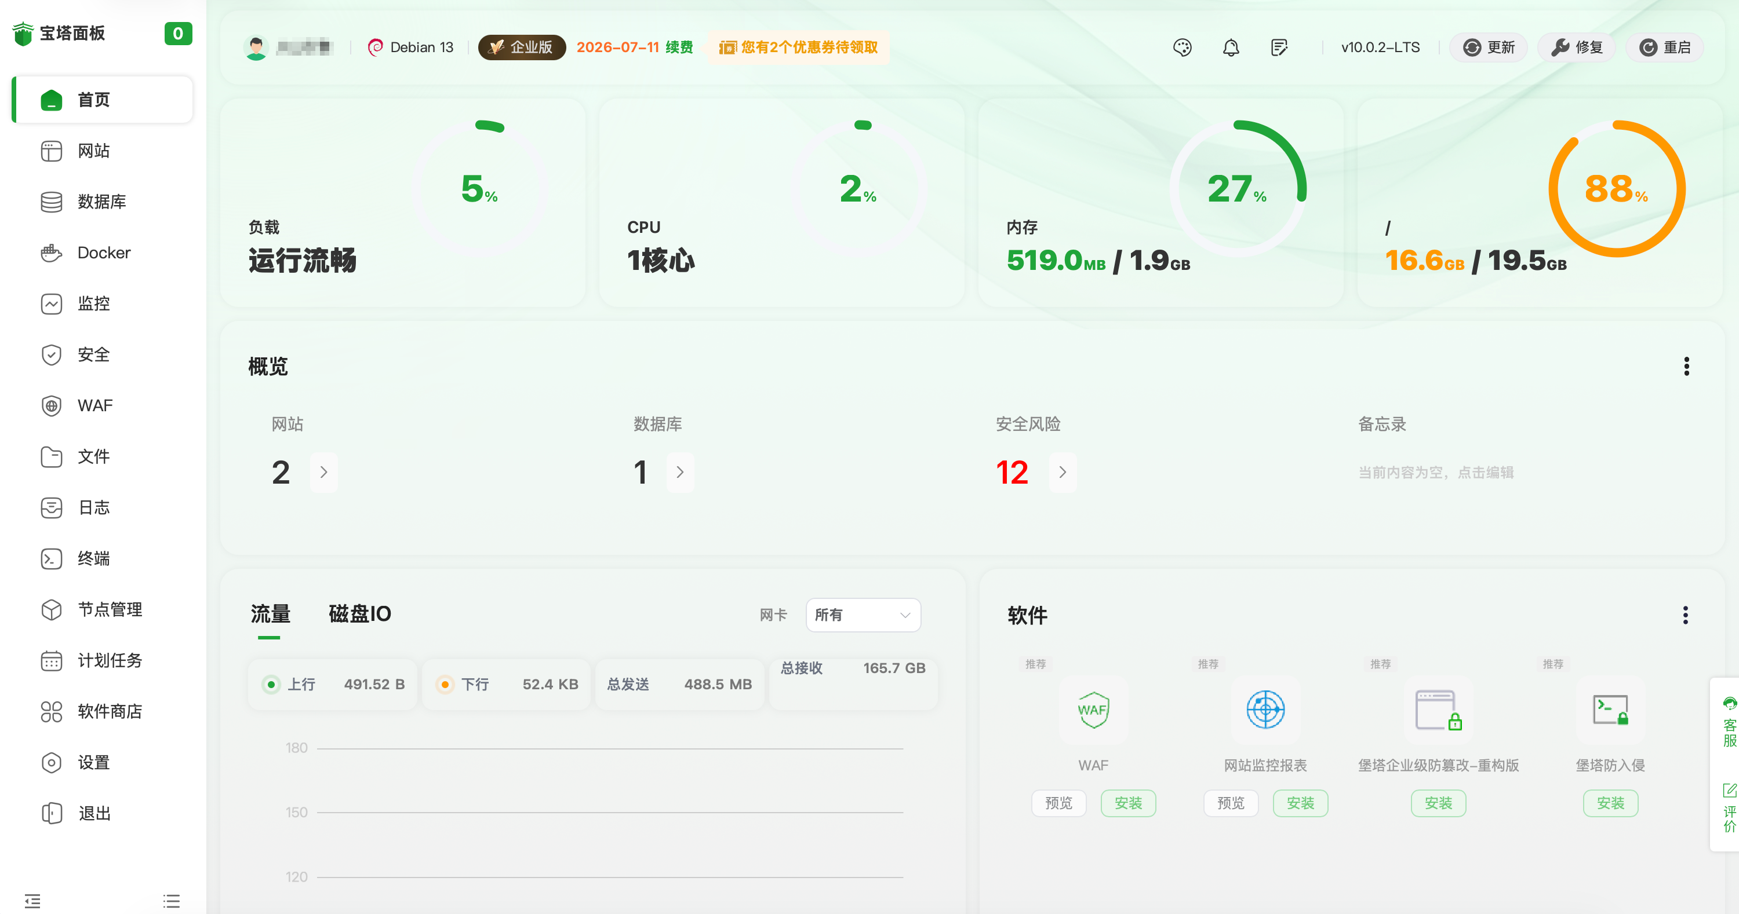Switch to the Disk IO tab
The height and width of the screenshot is (914, 1739).
(359, 613)
